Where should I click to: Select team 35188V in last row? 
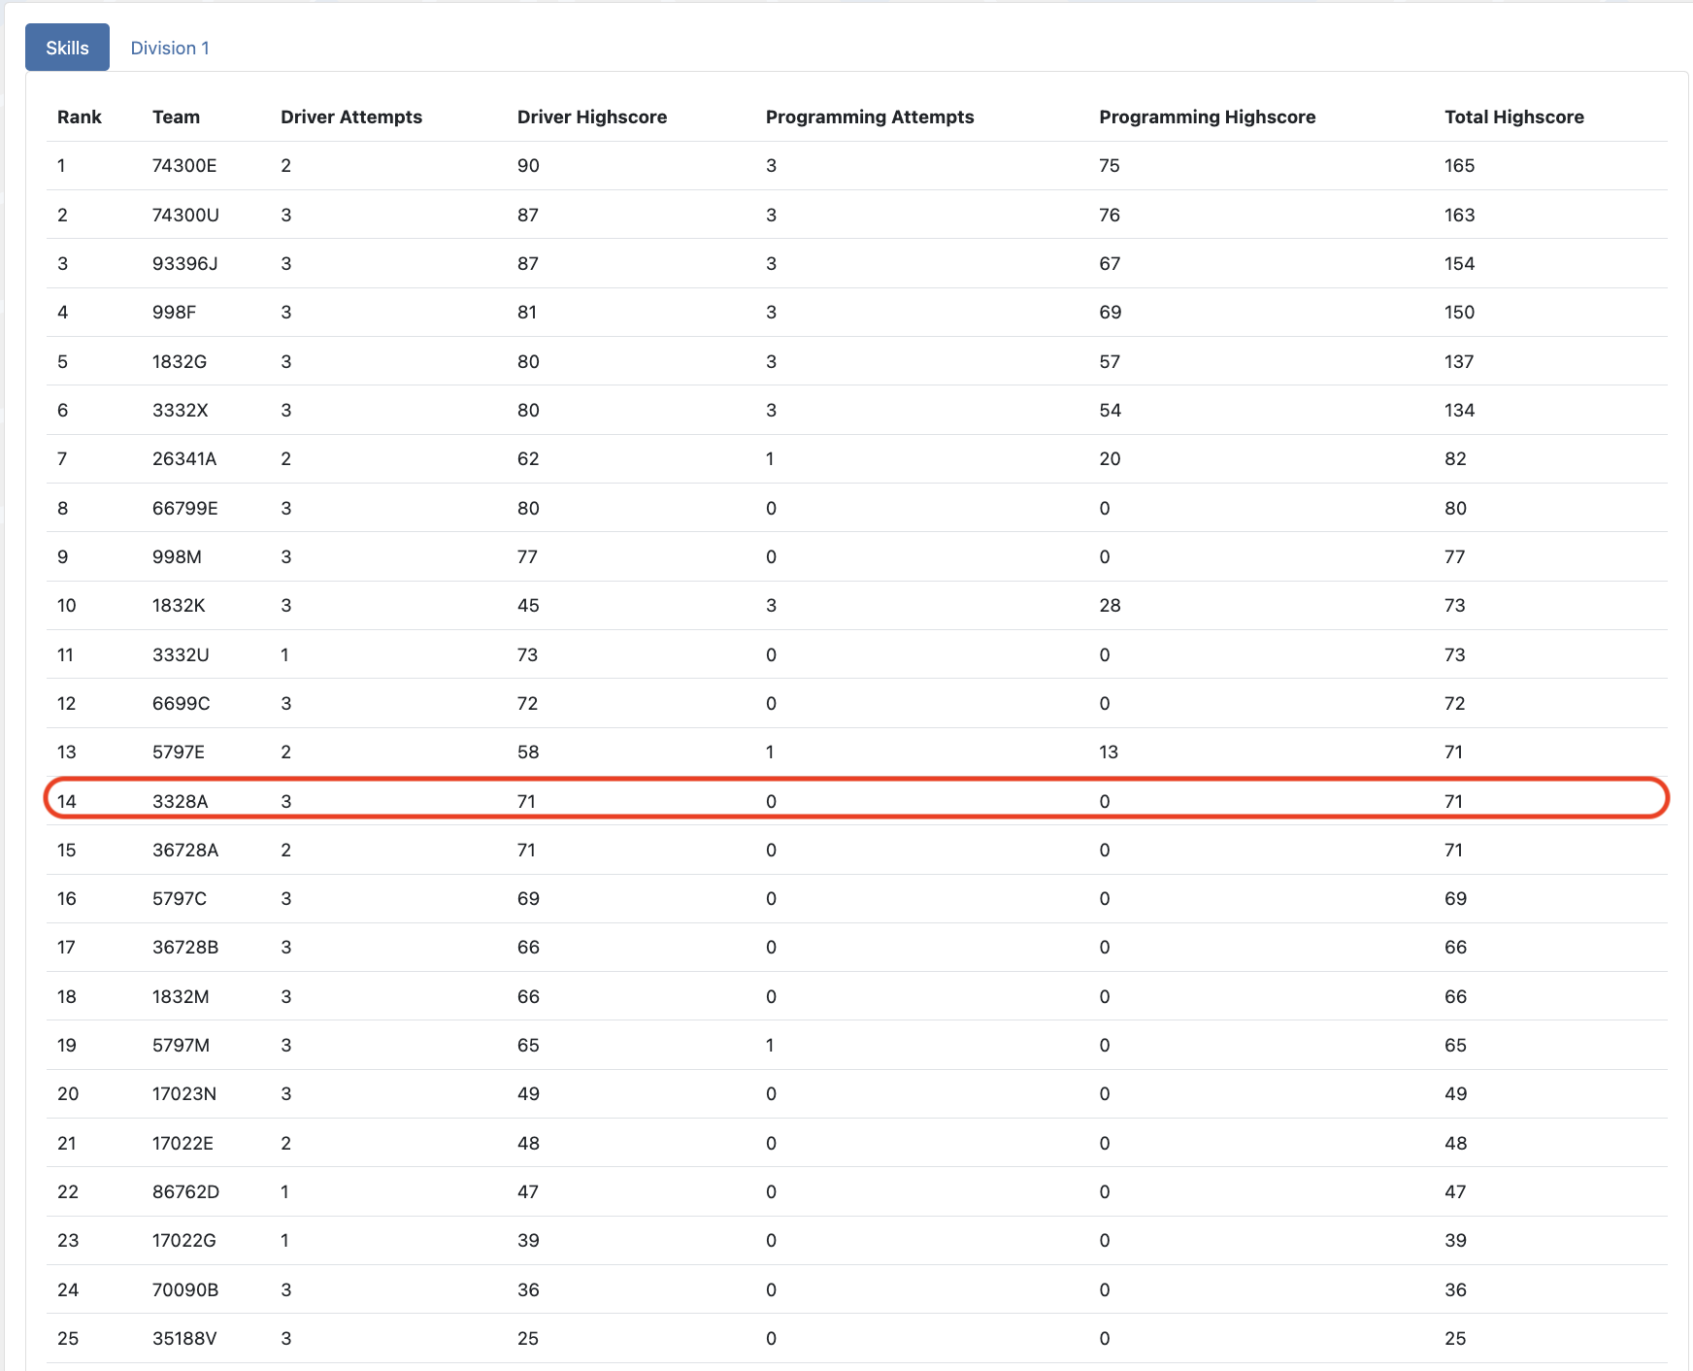(184, 1338)
